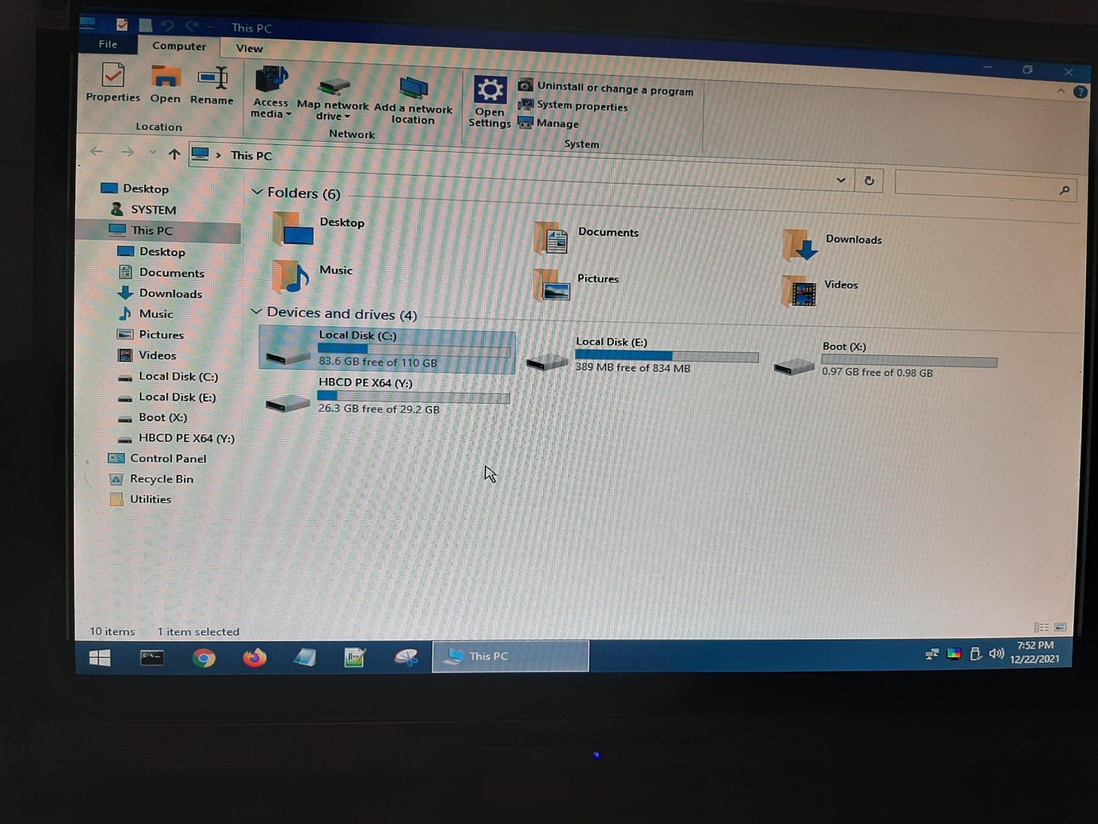Click the search magnifier icon
Viewport: 1098px width, 824px height.
[1064, 190]
